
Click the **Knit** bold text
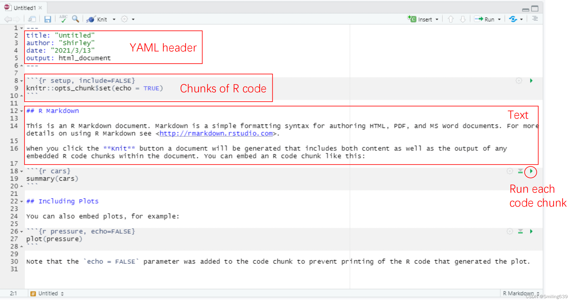click(x=119, y=148)
